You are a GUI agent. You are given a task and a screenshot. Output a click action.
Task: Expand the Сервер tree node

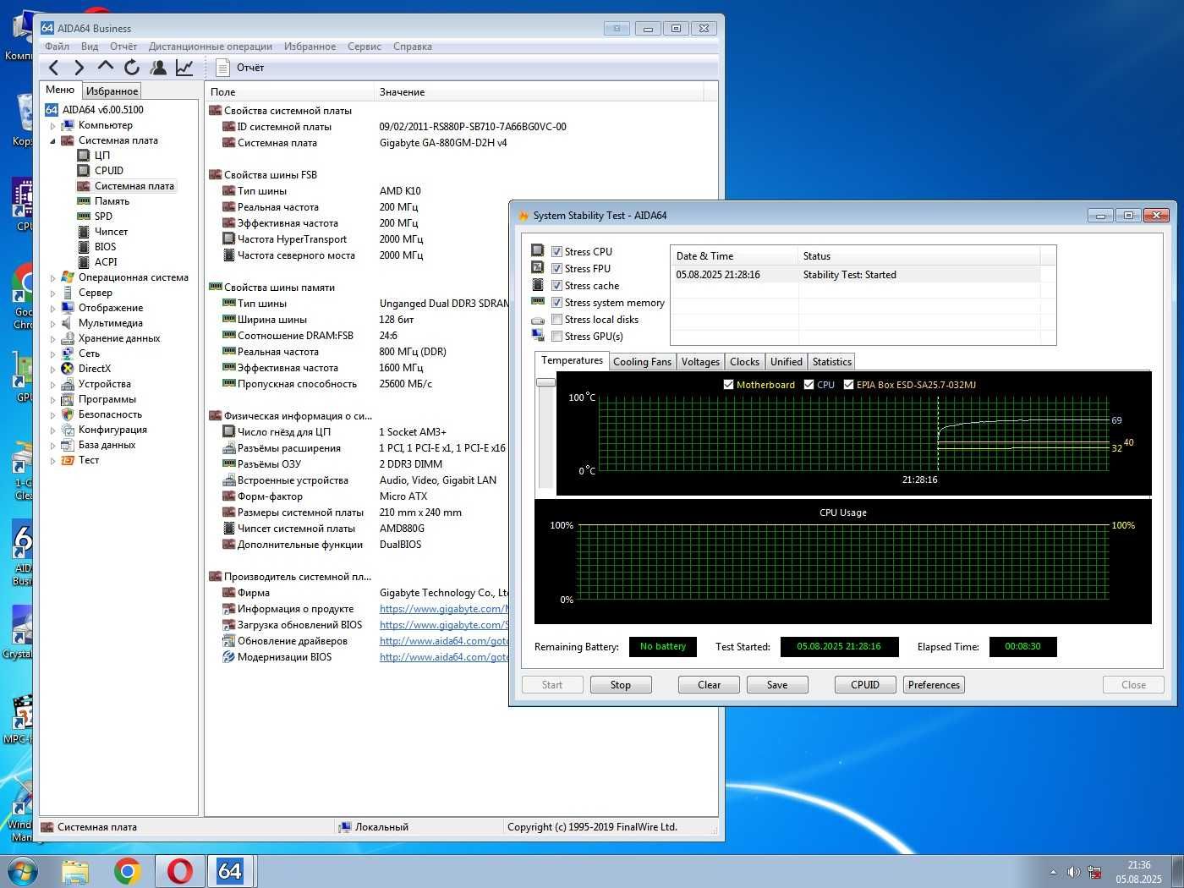pyautogui.click(x=52, y=293)
